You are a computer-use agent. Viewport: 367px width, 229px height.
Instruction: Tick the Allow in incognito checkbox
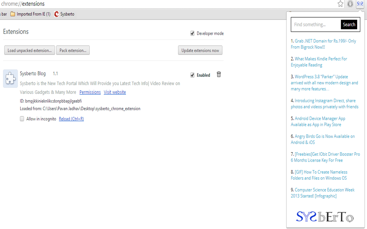(22, 119)
